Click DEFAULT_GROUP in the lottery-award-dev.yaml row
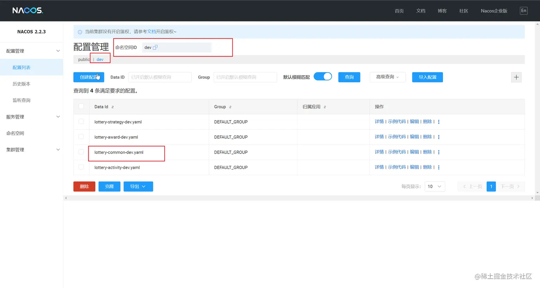Viewport: 540px width, 288px height. pyautogui.click(x=231, y=137)
